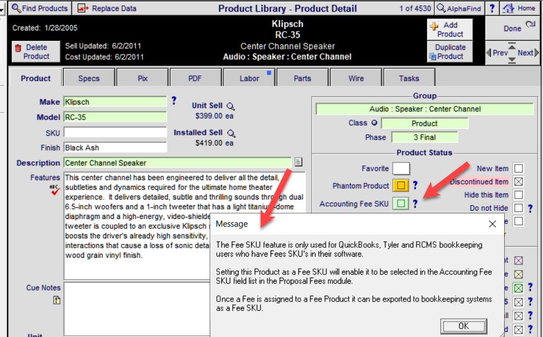
Task: Duplicate this product
Action: coord(450,52)
